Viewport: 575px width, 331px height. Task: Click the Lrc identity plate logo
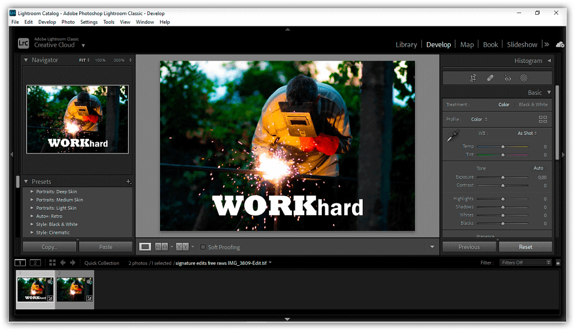(24, 43)
